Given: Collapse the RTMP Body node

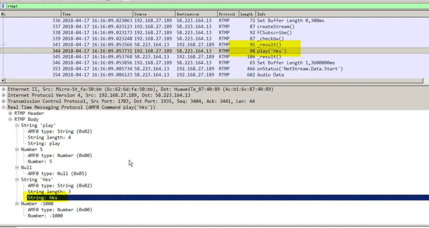Looking at the screenshot, I should 11,120.
